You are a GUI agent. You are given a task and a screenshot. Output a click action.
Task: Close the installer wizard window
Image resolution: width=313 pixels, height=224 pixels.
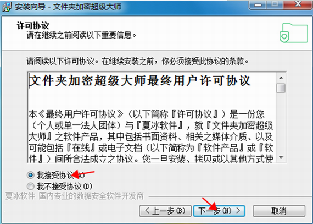(298, 4)
